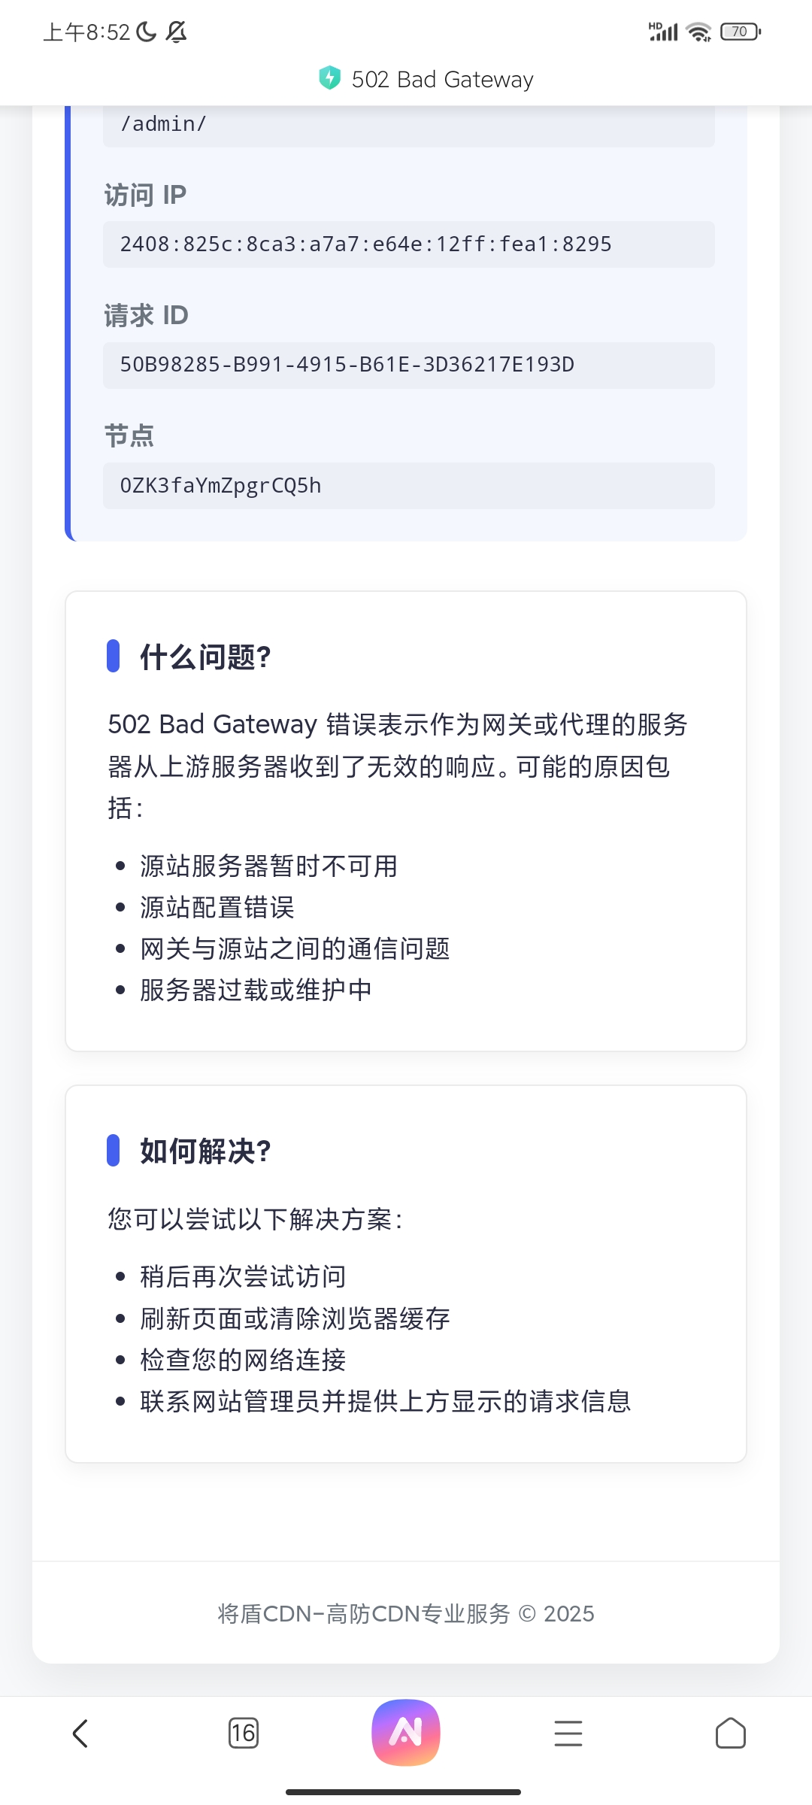Open the tab switcher showing 16 tabs
This screenshot has width=812, height=1805.
click(243, 1734)
